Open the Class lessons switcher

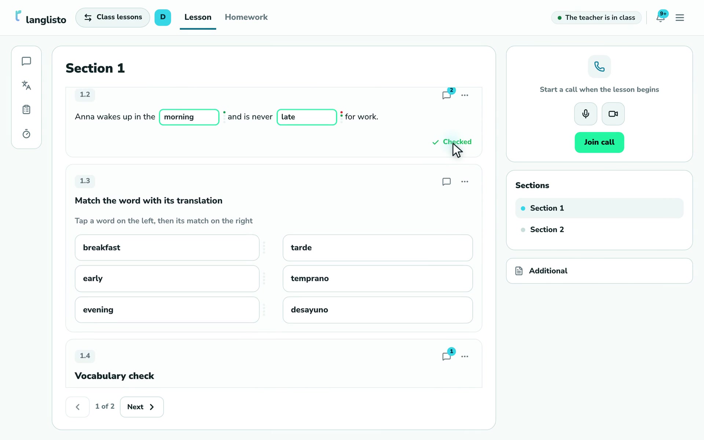[113, 17]
